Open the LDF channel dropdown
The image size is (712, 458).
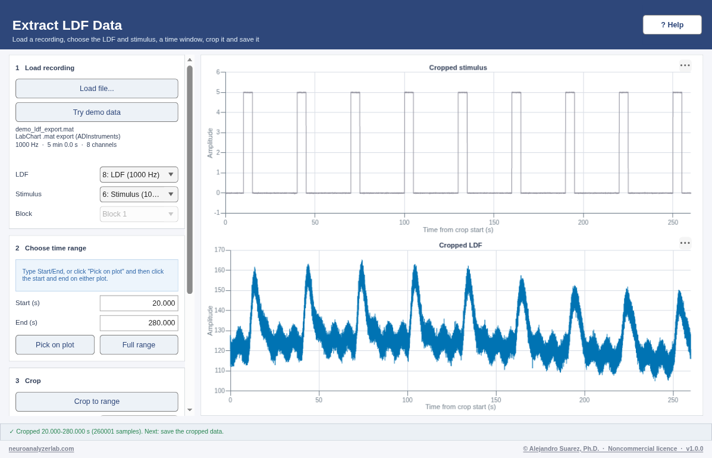pyautogui.click(x=139, y=175)
